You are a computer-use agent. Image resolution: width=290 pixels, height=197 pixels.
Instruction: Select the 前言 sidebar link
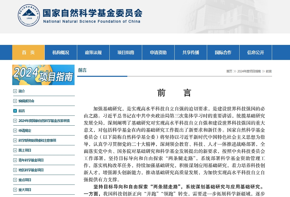click(x=22, y=111)
